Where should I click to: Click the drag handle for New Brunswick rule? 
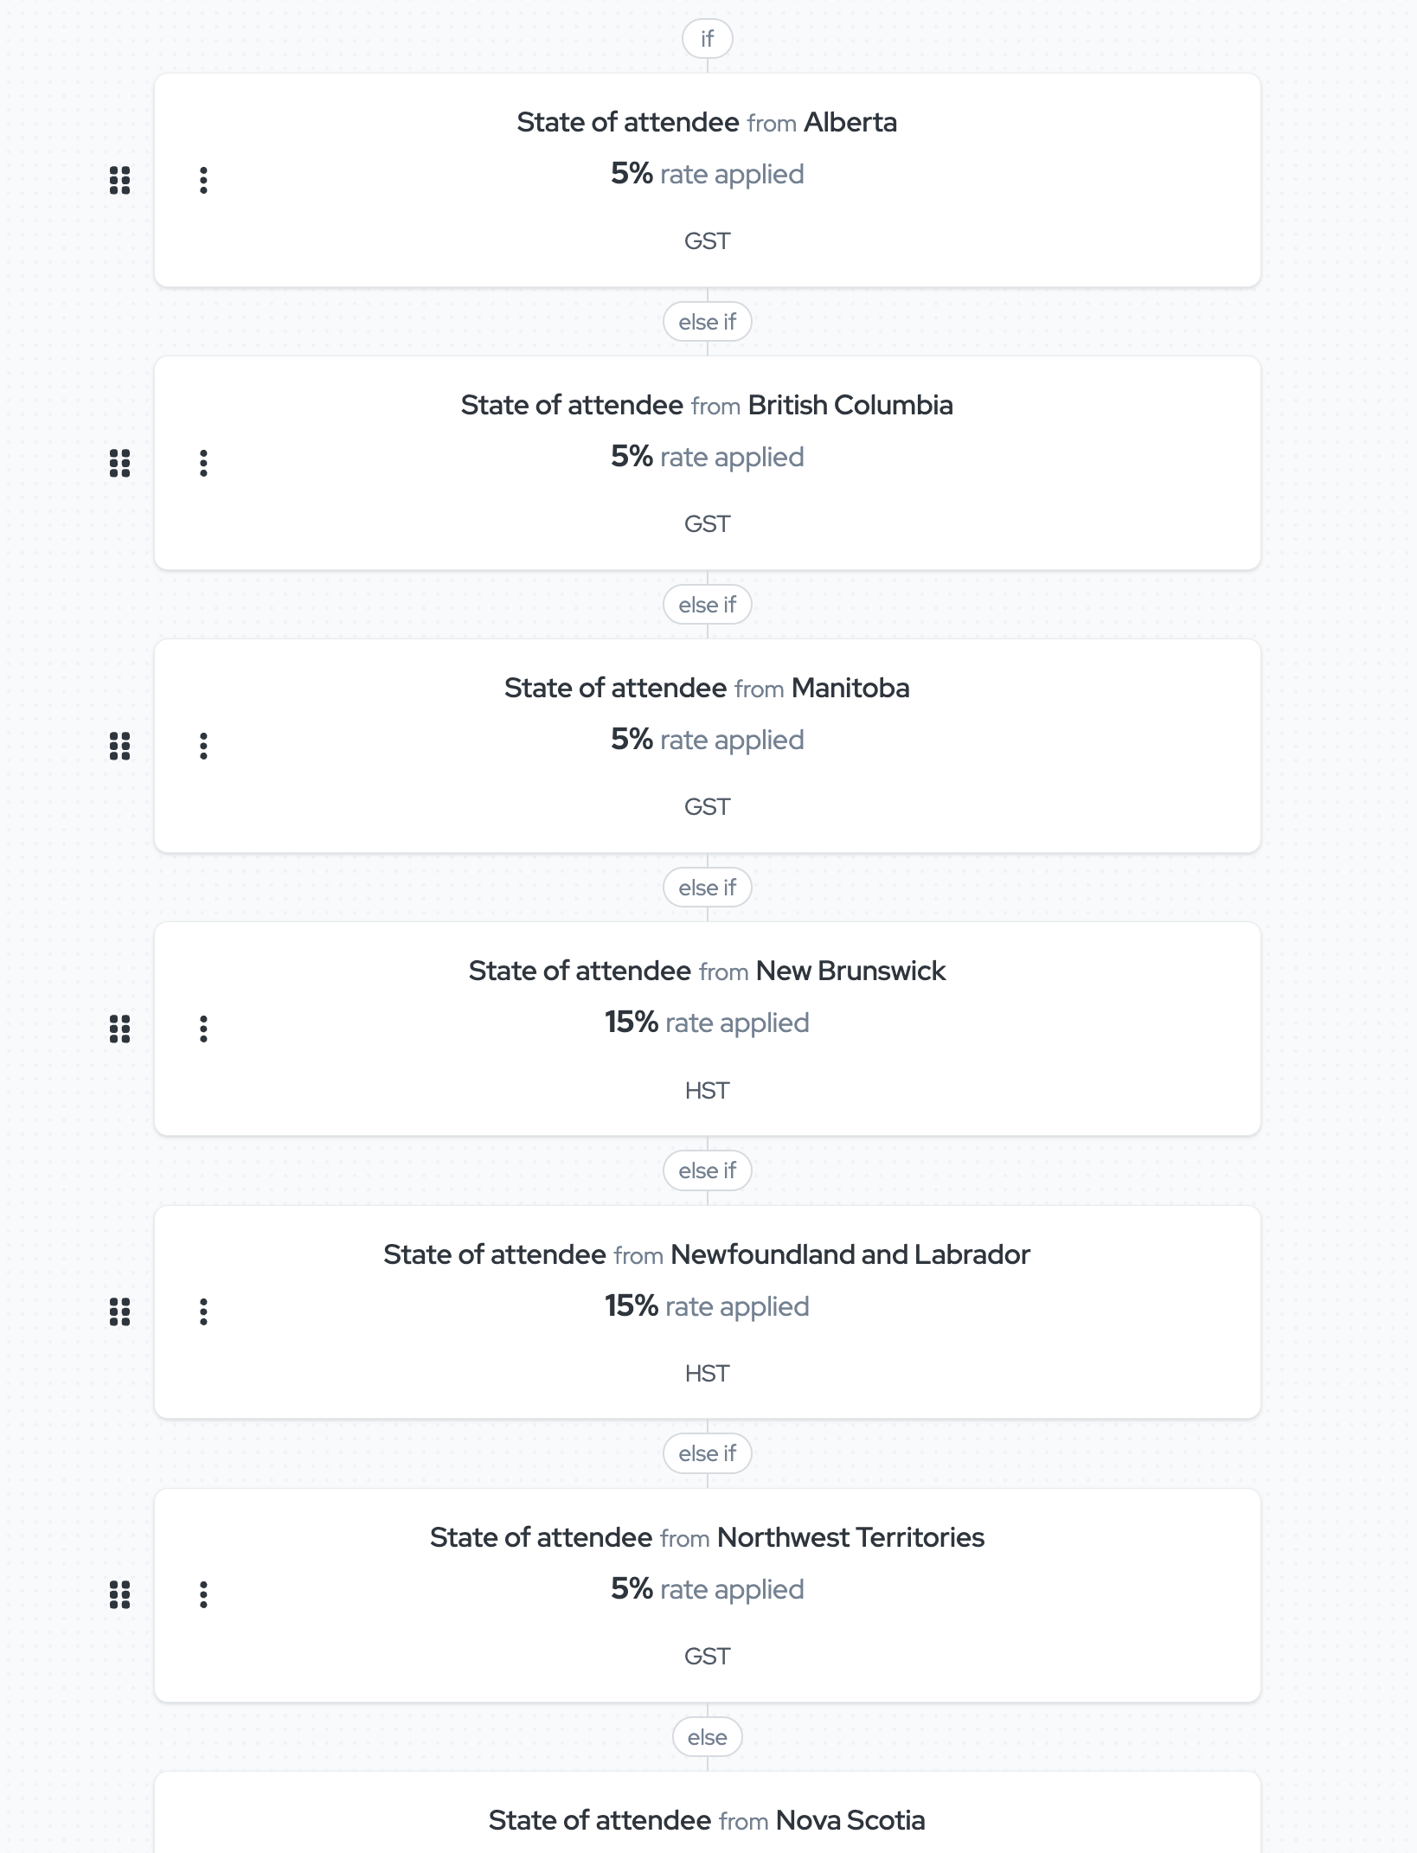pos(120,1029)
